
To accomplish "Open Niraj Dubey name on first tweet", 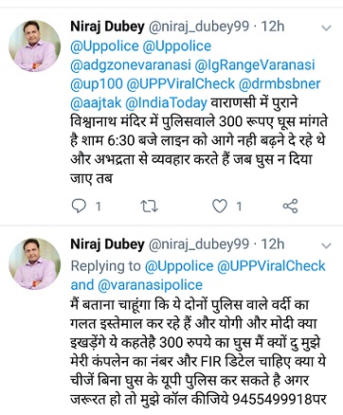I will [107, 27].
